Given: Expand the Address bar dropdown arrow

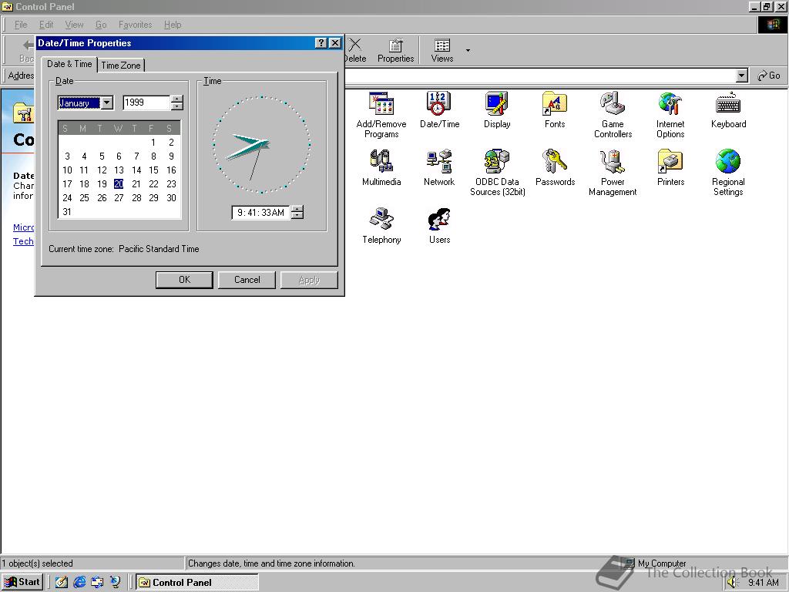Looking at the screenshot, I should click(742, 76).
